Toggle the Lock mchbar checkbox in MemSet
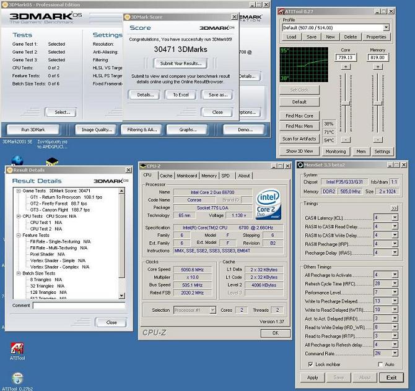Screen dimensions: 415x391 tap(311, 364)
